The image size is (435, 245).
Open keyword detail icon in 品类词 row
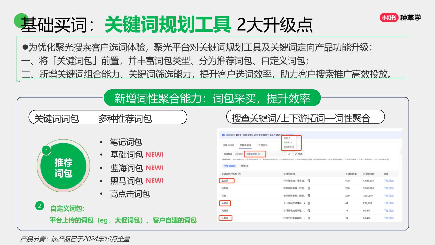309,181
